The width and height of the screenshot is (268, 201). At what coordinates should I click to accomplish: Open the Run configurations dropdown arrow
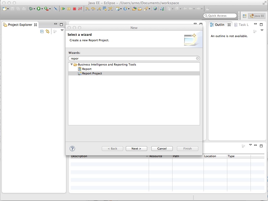click(x=42, y=9)
